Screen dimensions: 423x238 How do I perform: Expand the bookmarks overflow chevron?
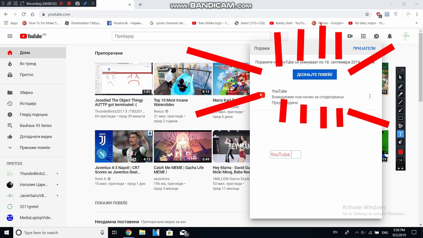point(416,23)
